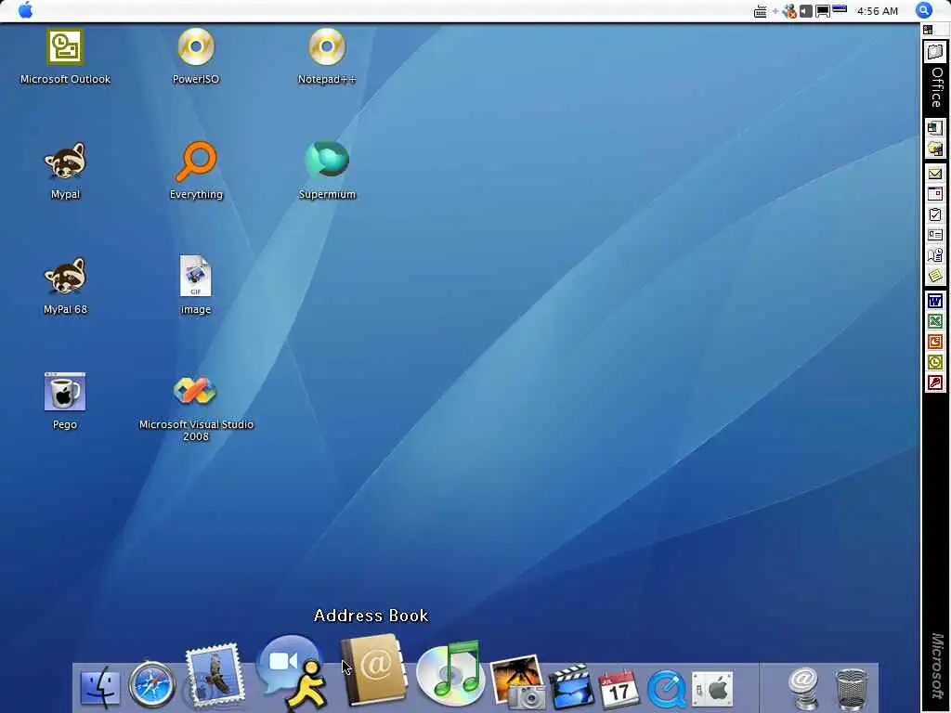Launch Excel from the Office bar
Image resolution: width=951 pixels, height=713 pixels.
click(934, 320)
